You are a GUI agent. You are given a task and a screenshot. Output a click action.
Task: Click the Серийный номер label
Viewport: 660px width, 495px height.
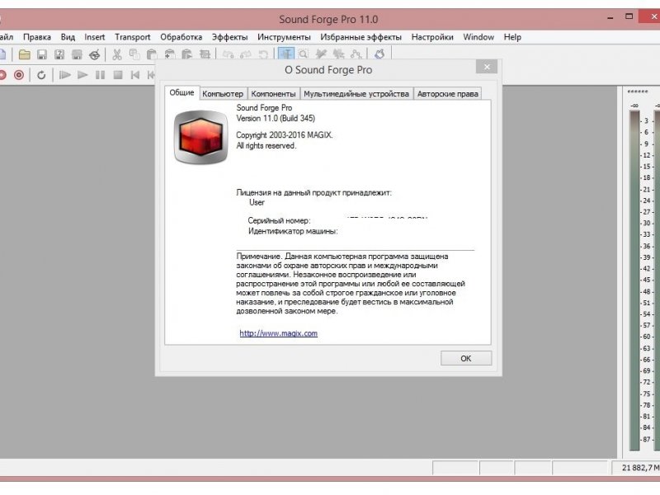279,220
